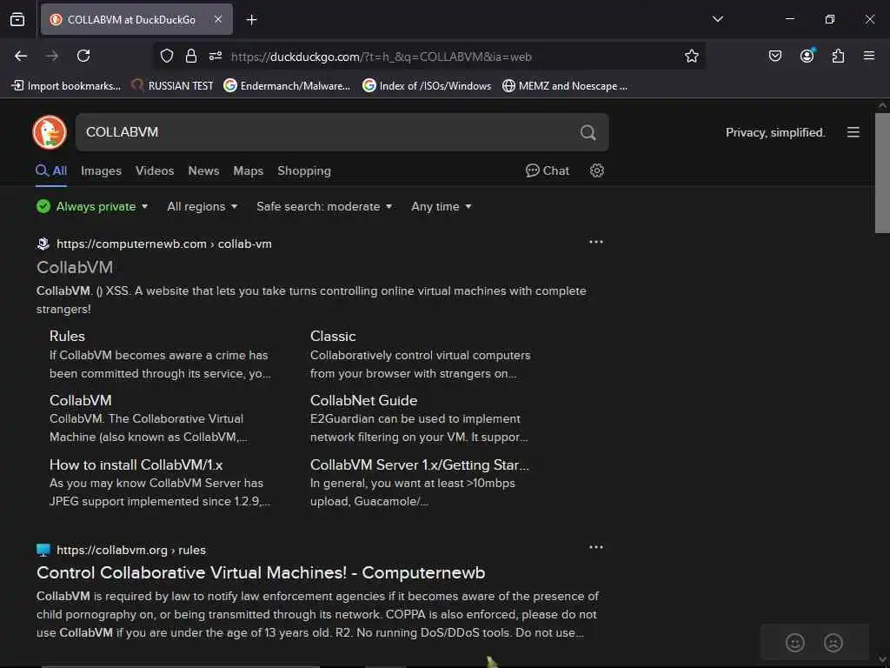Image resolution: width=890 pixels, height=668 pixels.
Task: Open search settings gear icon
Action: tap(596, 170)
